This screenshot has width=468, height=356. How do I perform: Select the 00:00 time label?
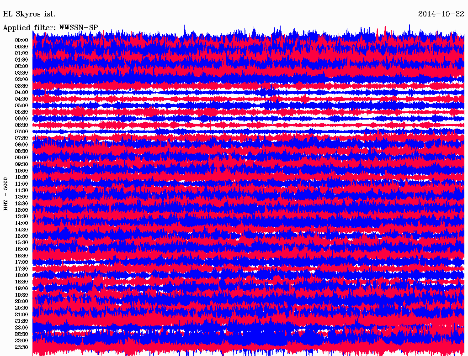(21, 40)
